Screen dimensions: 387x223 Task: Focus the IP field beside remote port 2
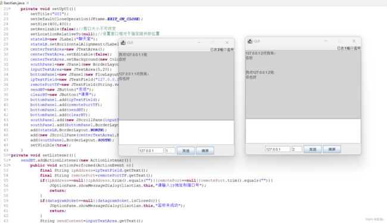point(277,149)
